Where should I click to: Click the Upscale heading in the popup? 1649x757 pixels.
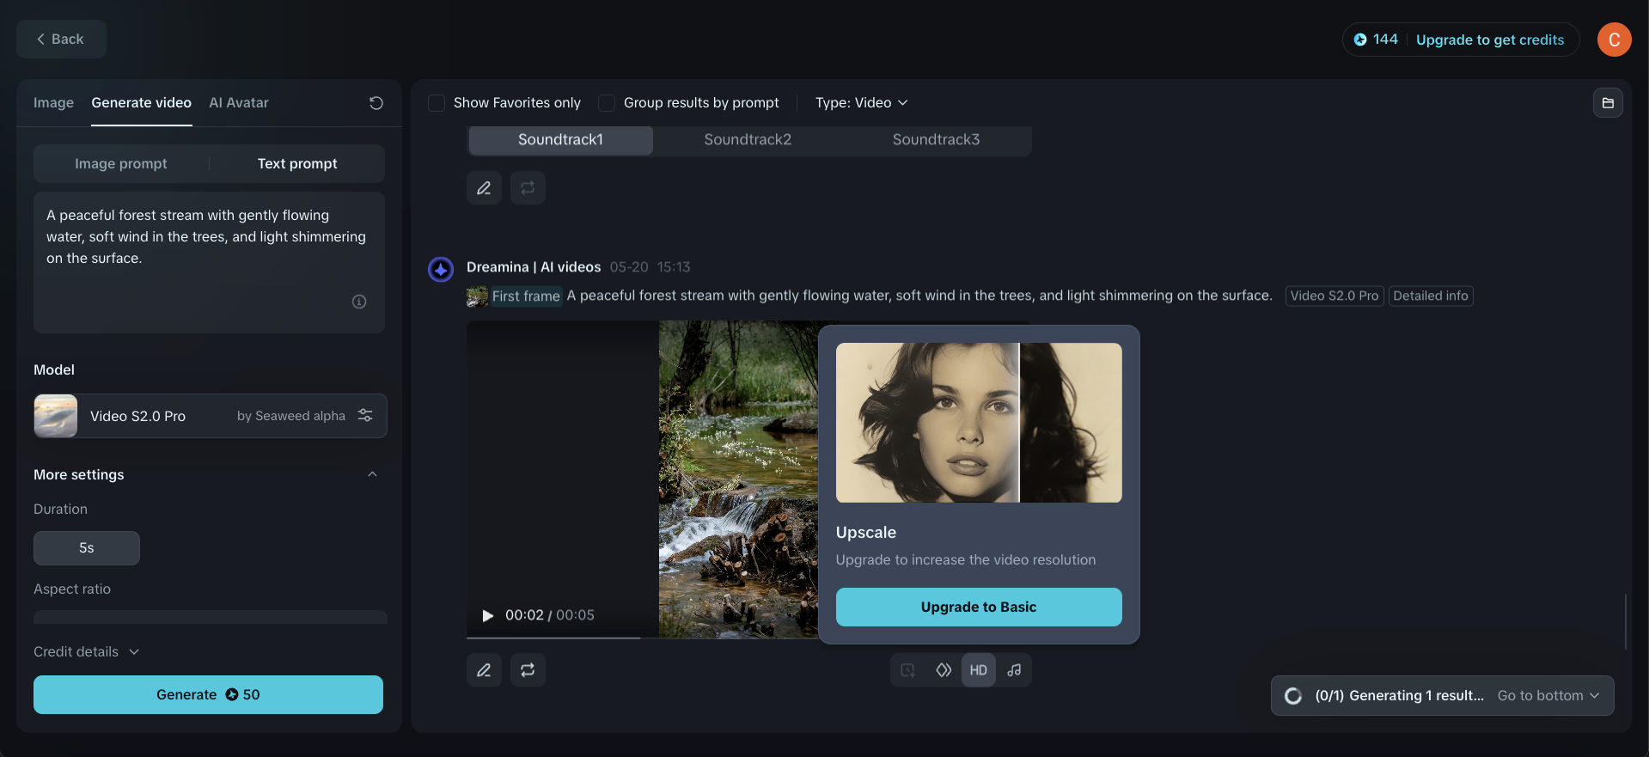[866, 533]
